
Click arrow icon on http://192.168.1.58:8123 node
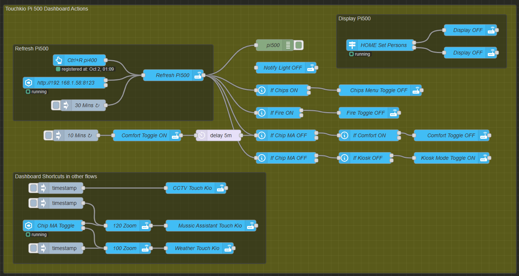click(29, 83)
